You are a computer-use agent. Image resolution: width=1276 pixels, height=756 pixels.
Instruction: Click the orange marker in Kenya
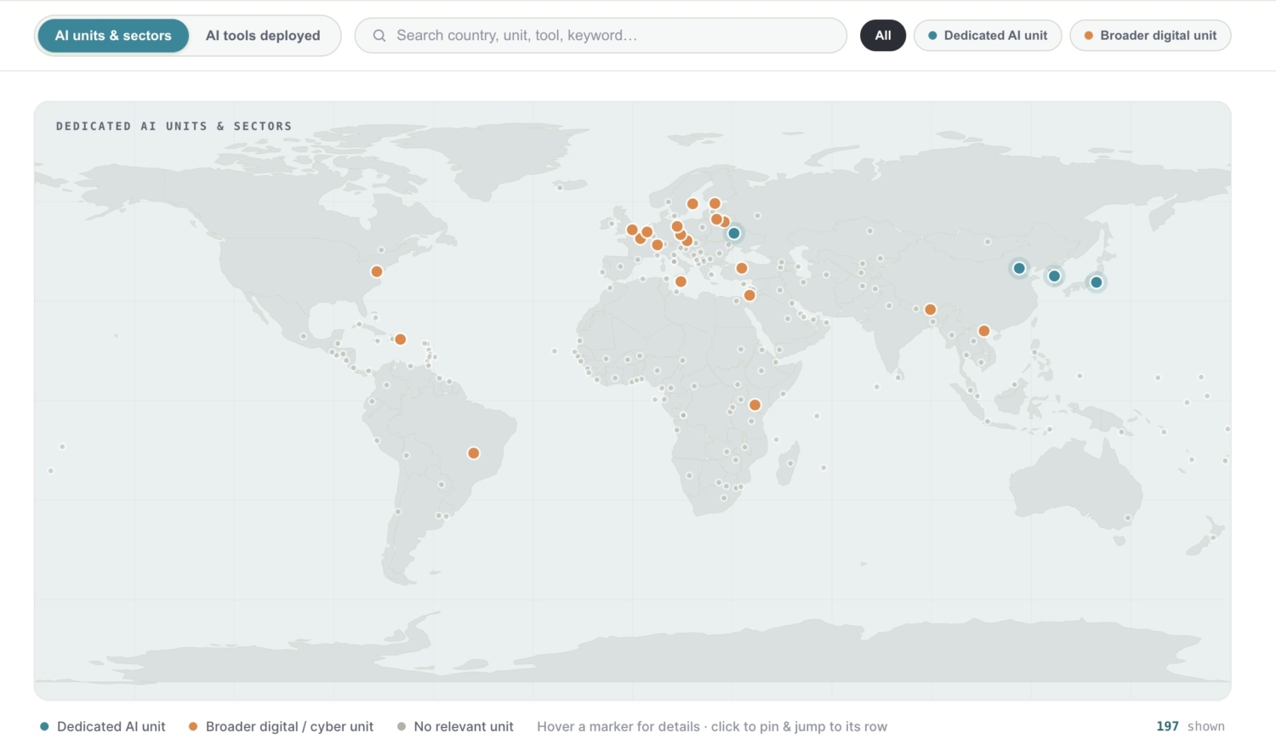[x=755, y=405]
